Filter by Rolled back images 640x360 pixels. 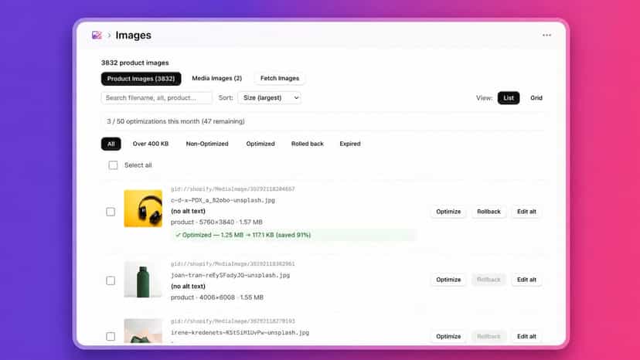(x=308, y=144)
